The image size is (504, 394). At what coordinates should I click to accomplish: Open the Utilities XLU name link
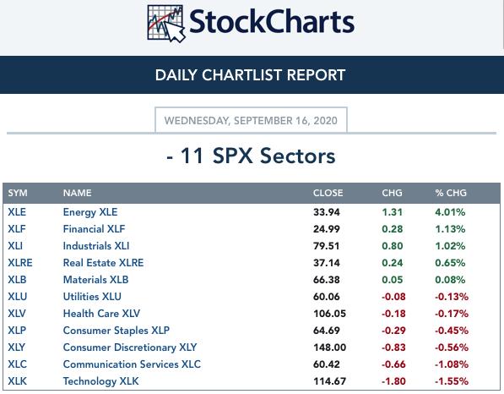[92, 297]
